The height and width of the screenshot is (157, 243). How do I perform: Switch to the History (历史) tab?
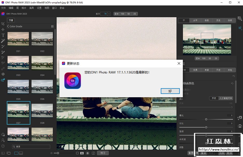coord(218,20)
